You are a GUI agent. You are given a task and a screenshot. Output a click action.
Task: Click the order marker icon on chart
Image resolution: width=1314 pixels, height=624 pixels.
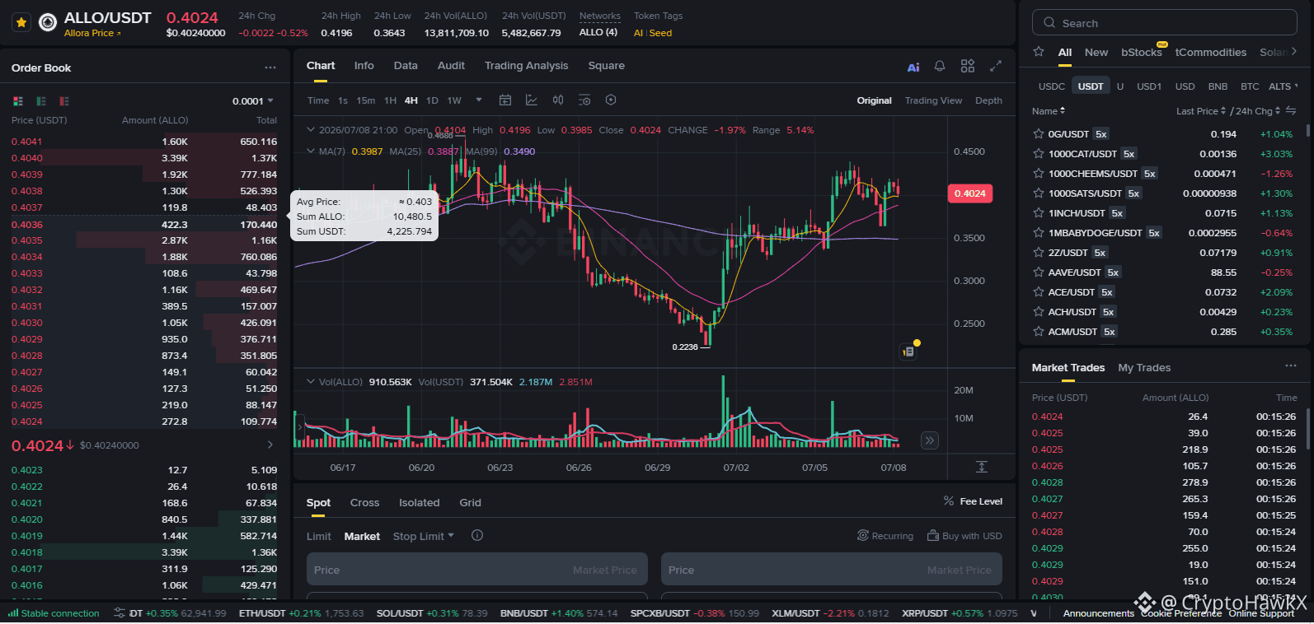point(908,352)
